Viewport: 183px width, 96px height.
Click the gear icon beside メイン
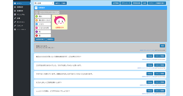[x=15, y=3]
